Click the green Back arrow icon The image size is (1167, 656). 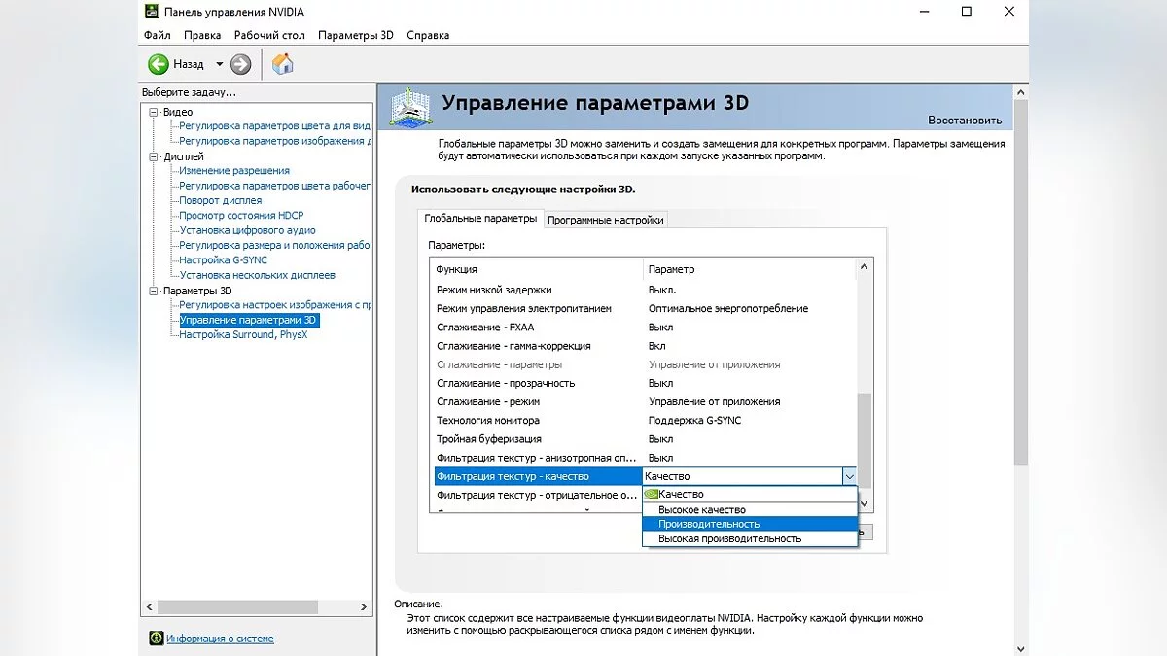(x=158, y=64)
